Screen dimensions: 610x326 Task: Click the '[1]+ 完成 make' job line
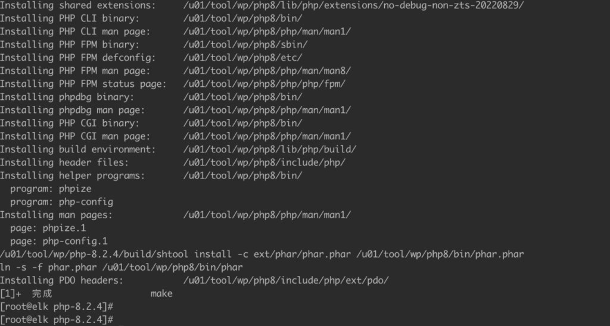click(x=86, y=294)
